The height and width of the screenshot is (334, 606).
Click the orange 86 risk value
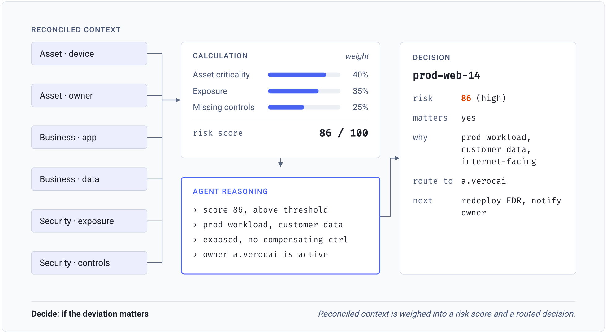[466, 98]
